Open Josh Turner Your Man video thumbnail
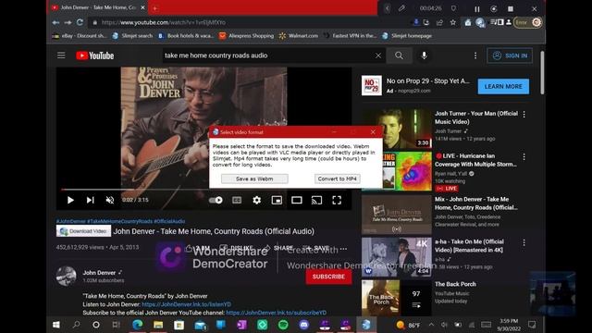Screen dimensions: 592x333 click(x=397, y=129)
